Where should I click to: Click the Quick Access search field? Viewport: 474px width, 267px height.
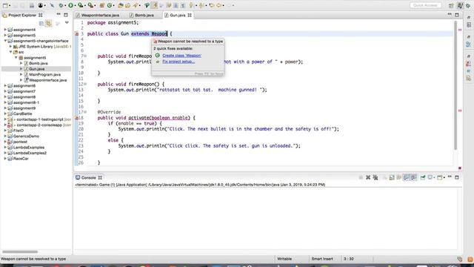pos(425,5)
